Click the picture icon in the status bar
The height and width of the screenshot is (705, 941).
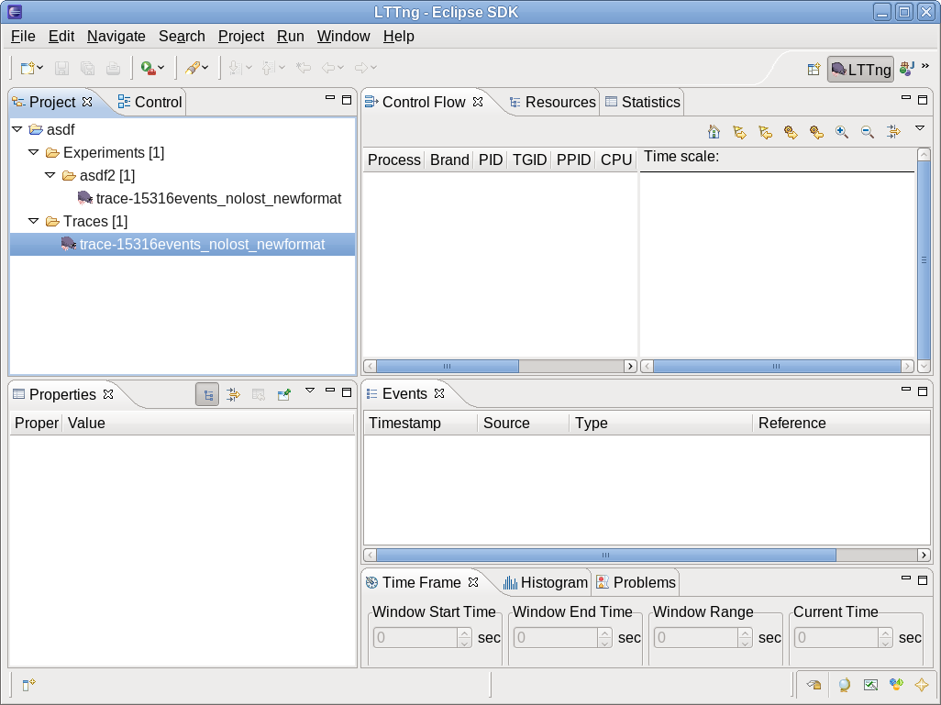coord(870,685)
